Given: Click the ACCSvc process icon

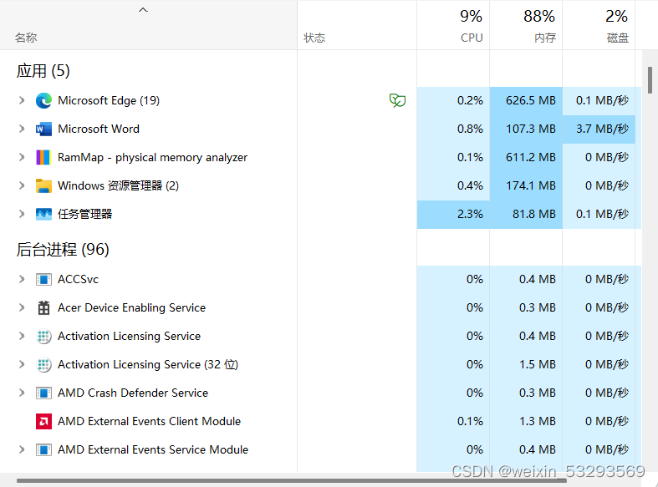Looking at the screenshot, I should 43,280.
